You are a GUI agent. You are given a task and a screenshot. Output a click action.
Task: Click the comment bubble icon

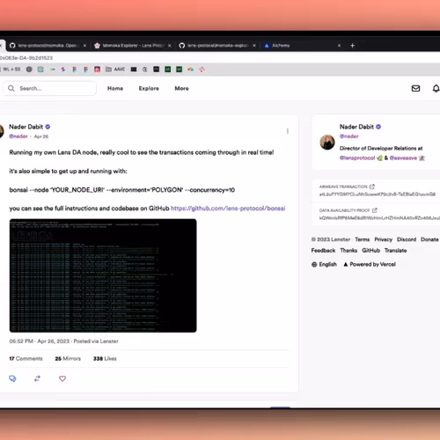pos(12,378)
